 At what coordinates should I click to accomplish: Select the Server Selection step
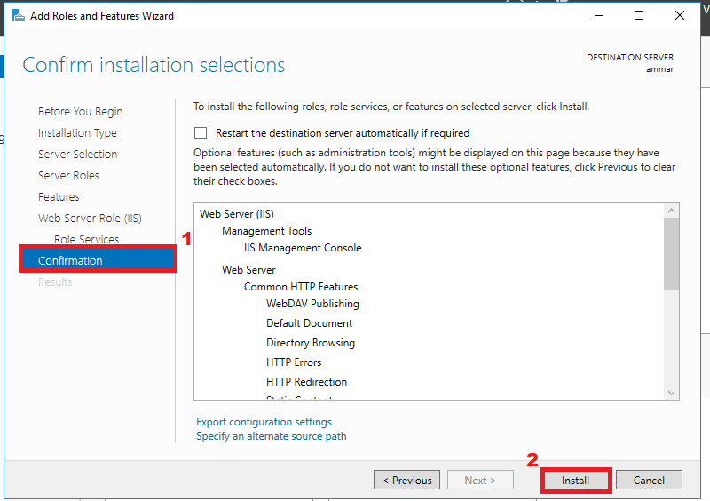click(77, 155)
